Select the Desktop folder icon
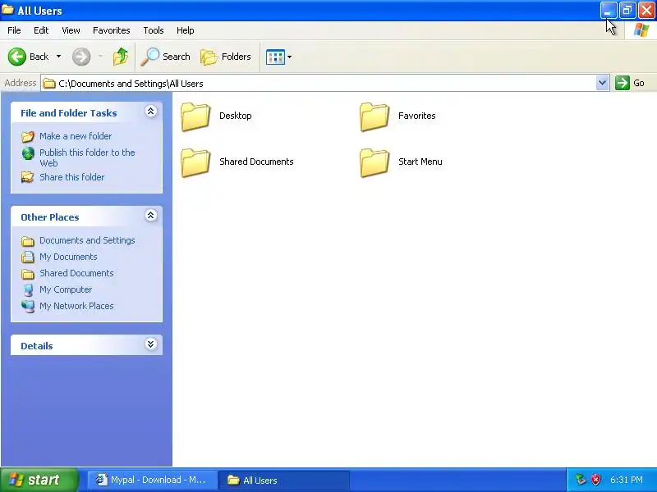Screen dimensions: 657x492 (x=195, y=116)
